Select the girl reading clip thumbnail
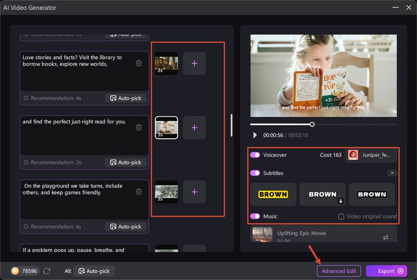This screenshot has width=417, height=280. point(166,128)
